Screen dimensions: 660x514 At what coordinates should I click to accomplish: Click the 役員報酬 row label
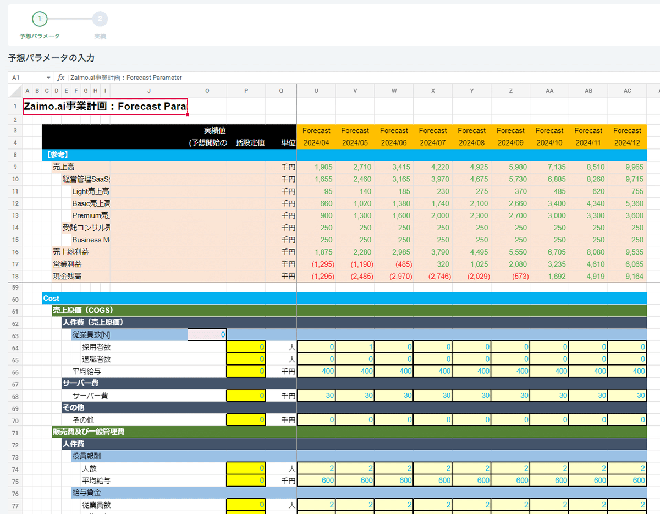(86, 456)
